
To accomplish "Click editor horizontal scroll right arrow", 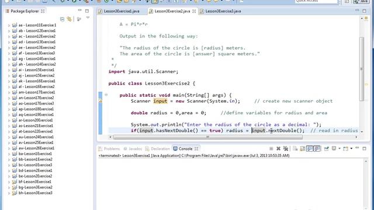I will 356,137.
